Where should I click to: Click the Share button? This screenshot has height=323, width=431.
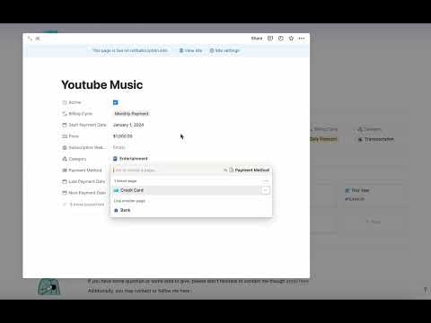tap(257, 39)
